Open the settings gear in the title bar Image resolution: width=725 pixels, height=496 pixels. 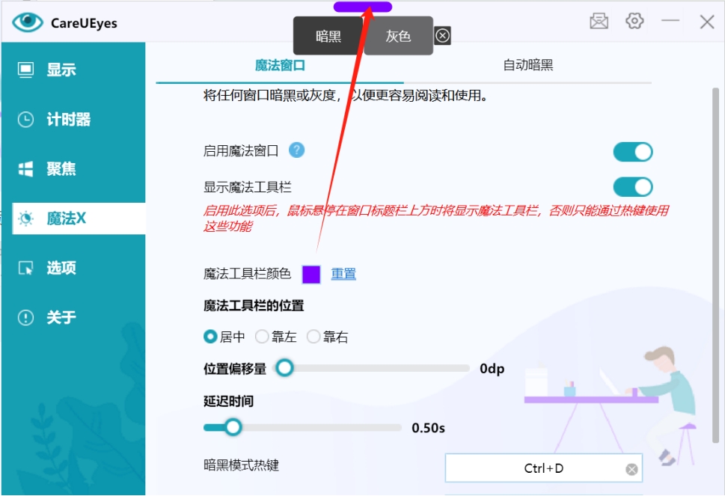point(634,21)
